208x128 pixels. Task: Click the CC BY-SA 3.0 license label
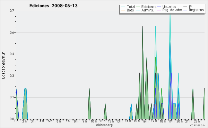tap(197, 125)
